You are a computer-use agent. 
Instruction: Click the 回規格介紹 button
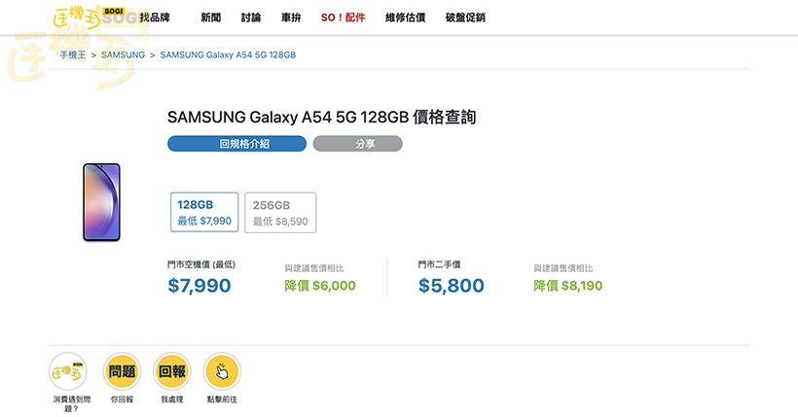[236, 144]
